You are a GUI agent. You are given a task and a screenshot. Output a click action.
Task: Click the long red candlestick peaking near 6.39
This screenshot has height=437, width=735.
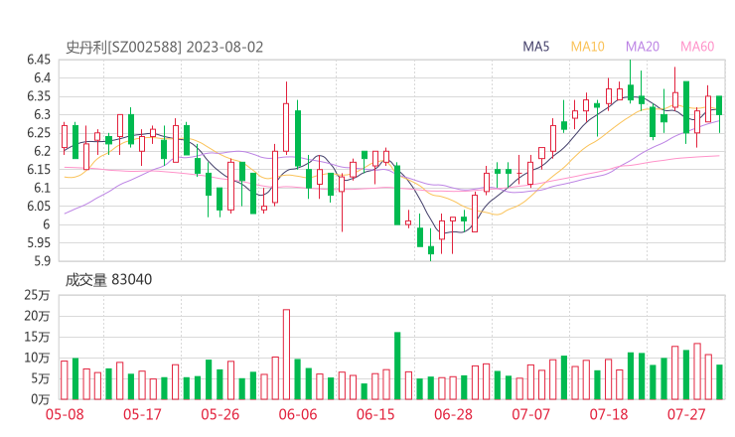point(286,118)
